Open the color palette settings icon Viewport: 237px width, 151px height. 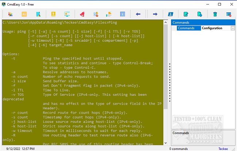[x=11, y=14]
